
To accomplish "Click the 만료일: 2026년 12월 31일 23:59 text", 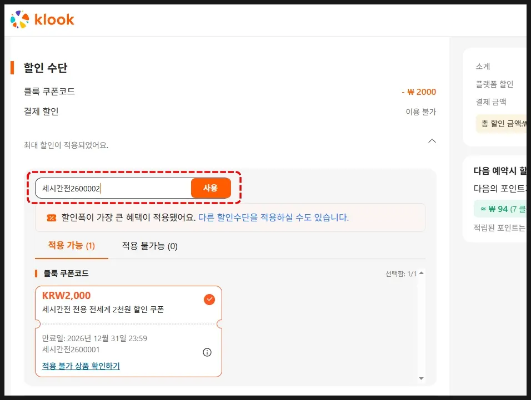I will 94,338.
